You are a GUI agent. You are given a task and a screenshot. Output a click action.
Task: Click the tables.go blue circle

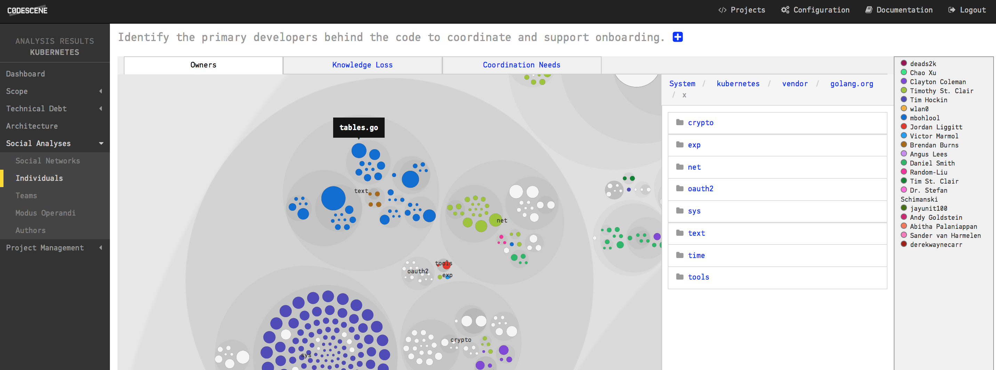359,151
